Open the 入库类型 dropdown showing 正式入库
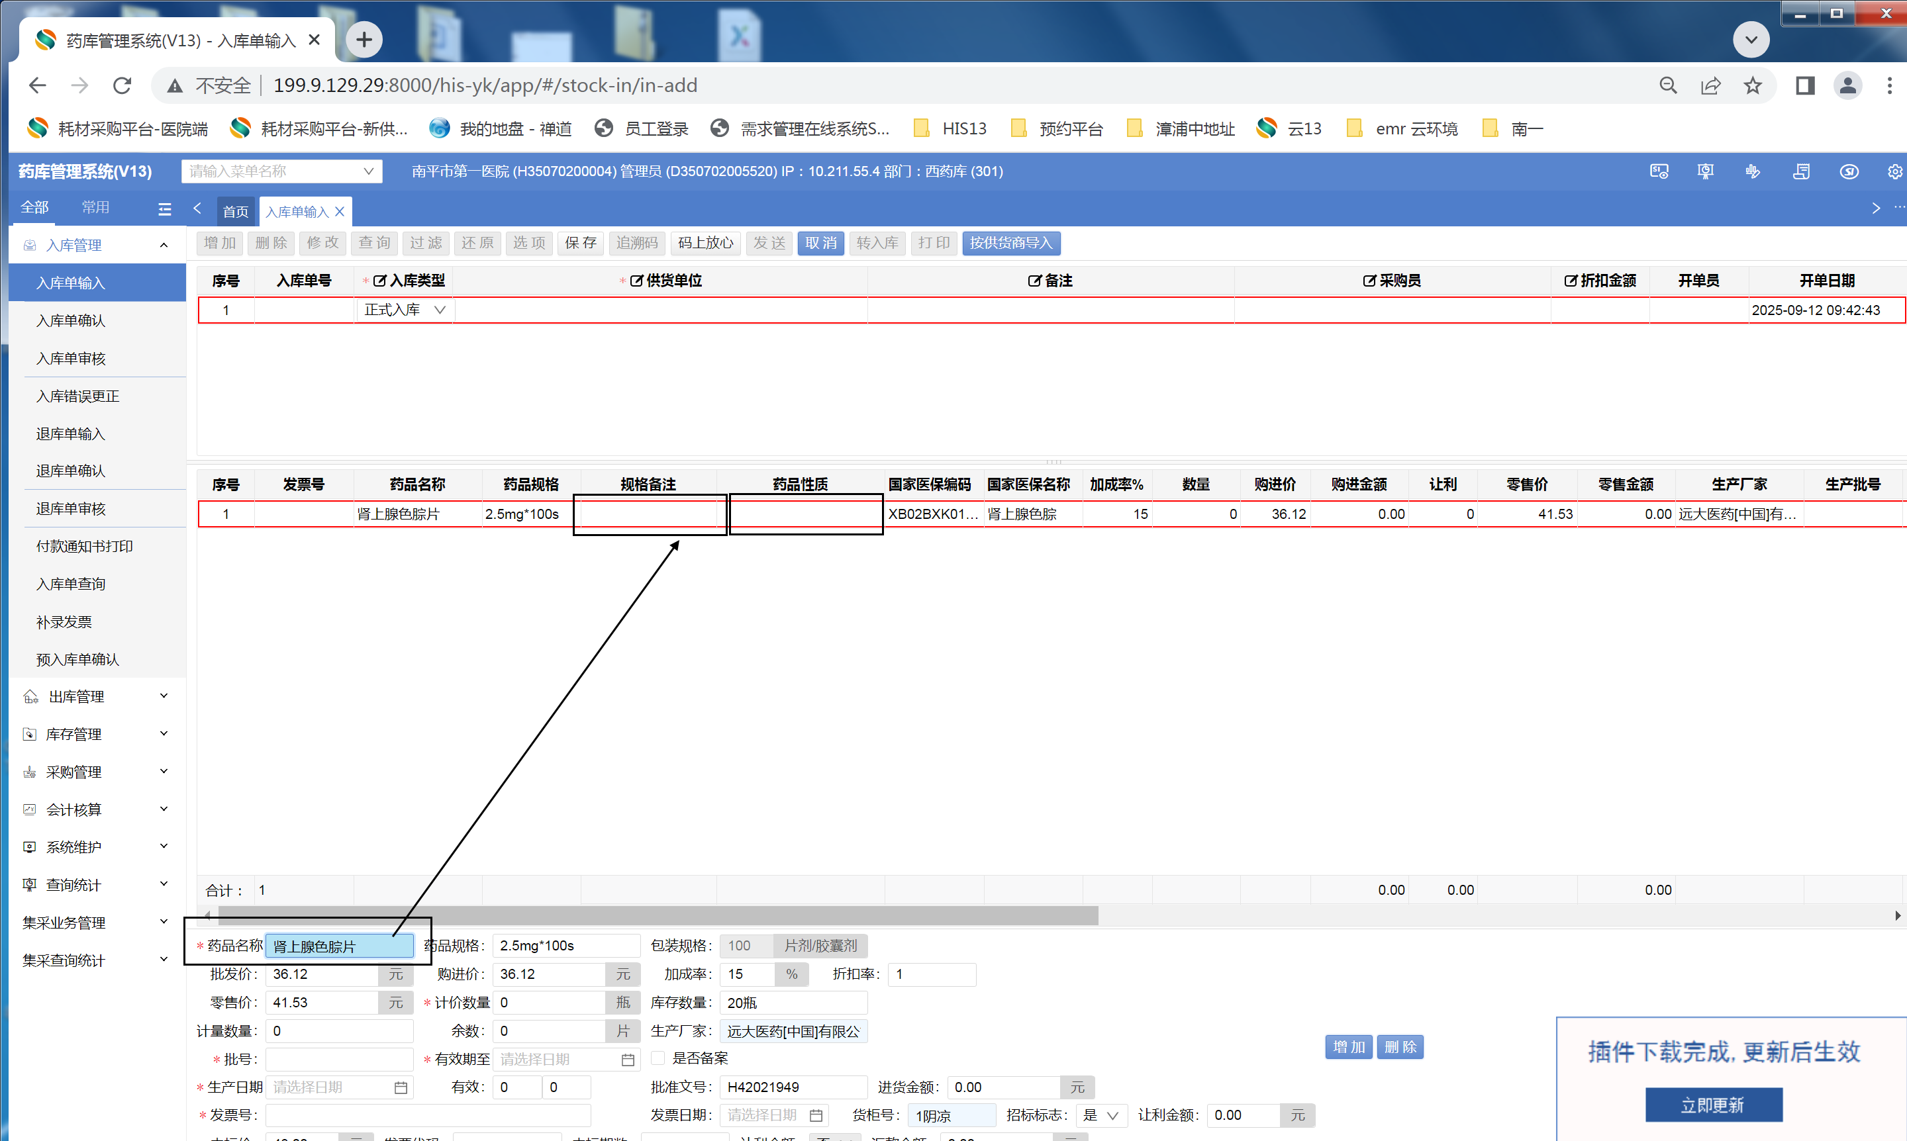 (x=405, y=310)
